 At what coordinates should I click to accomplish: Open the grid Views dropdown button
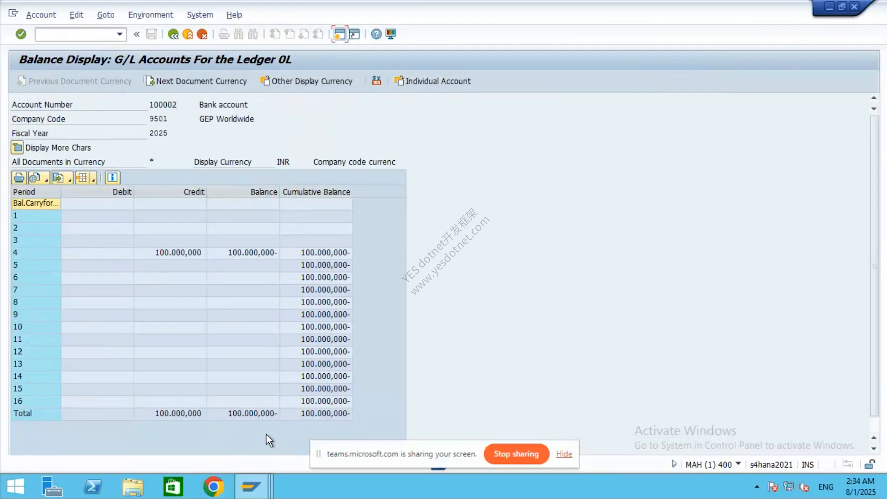[38, 178]
